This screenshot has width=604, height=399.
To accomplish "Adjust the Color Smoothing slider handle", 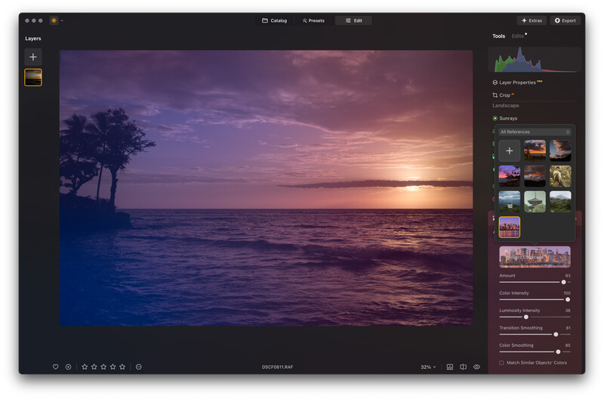I will (558, 351).
